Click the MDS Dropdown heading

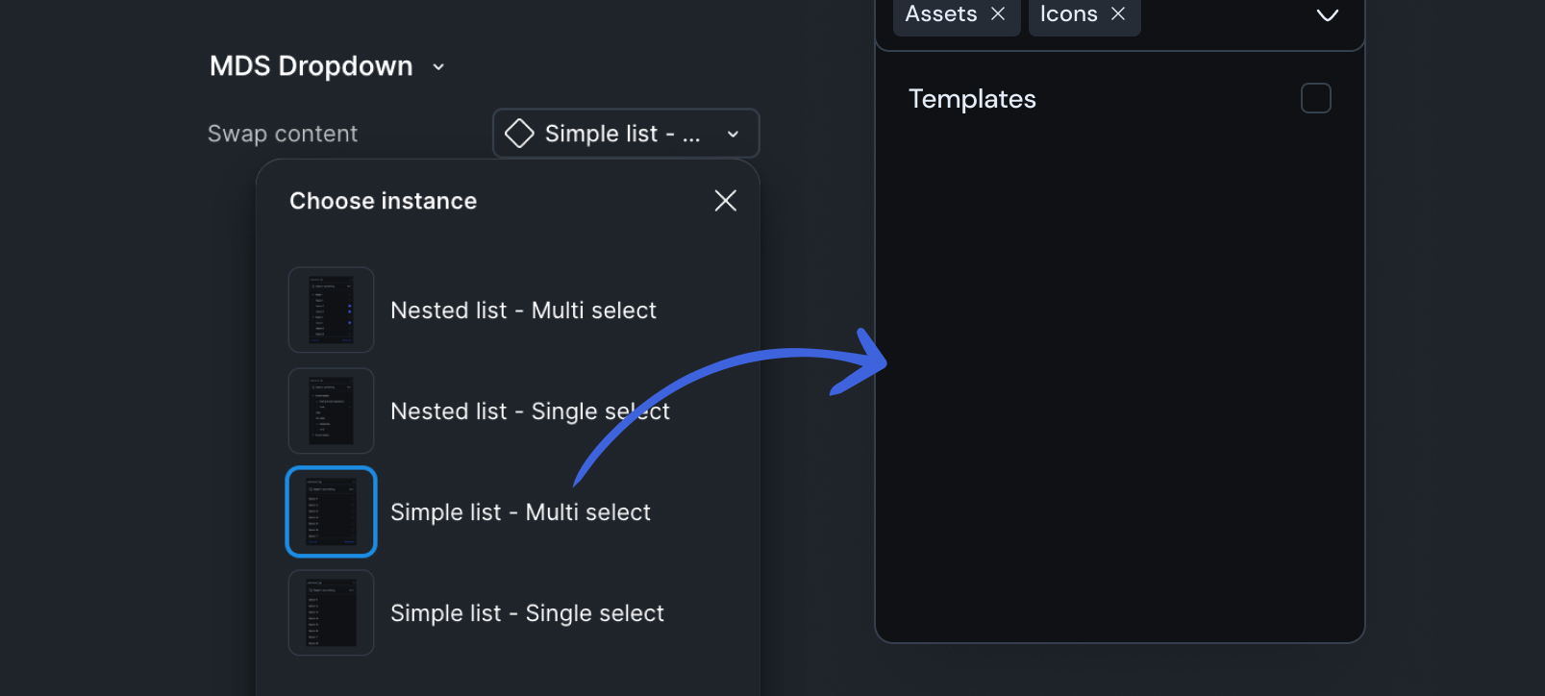tap(311, 66)
